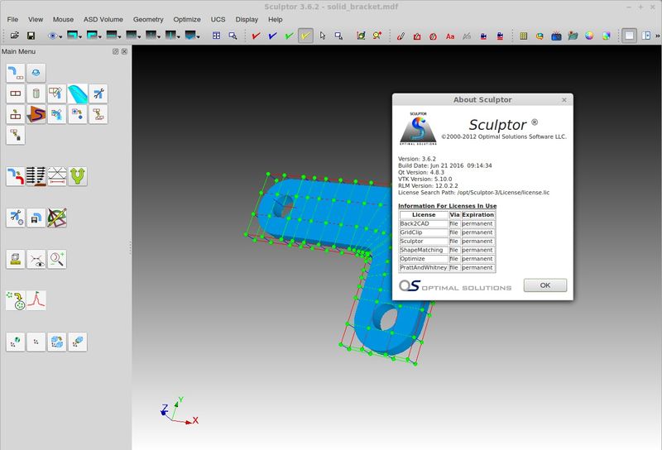Close the Main Menu panel
The image size is (662, 450).
click(124, 51)
